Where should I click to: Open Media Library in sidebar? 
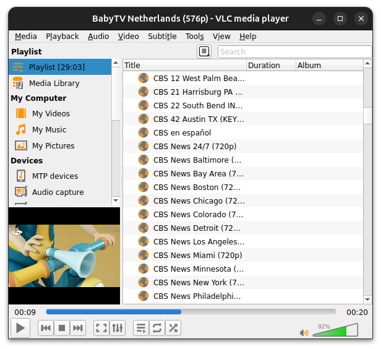tap(60, 84)
